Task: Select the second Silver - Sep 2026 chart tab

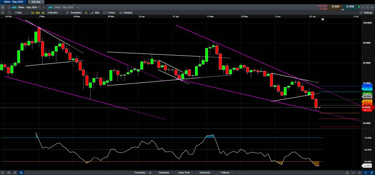Action: tap(61, 7)
